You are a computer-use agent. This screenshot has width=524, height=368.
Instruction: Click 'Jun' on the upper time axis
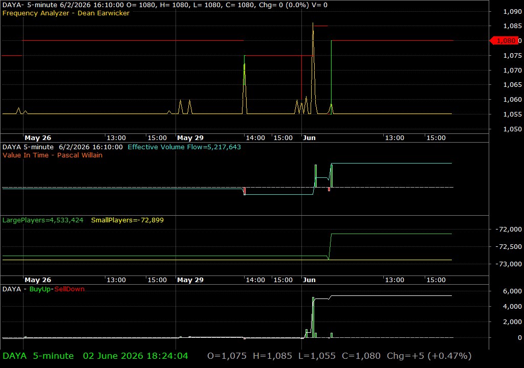click(x=309, y=138)
